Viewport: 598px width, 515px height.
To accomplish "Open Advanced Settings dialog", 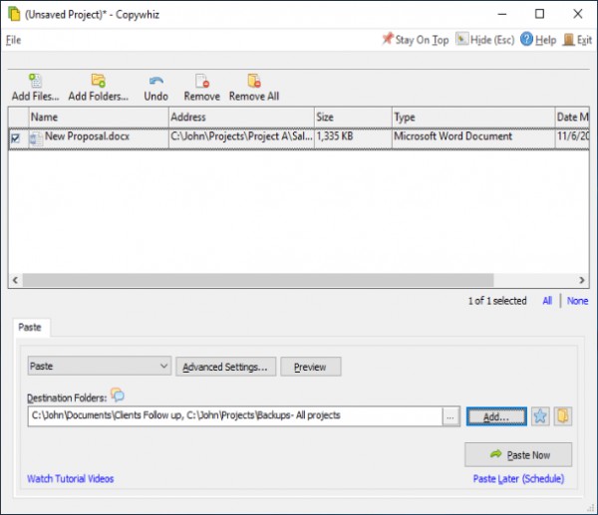I will (225, 367).
